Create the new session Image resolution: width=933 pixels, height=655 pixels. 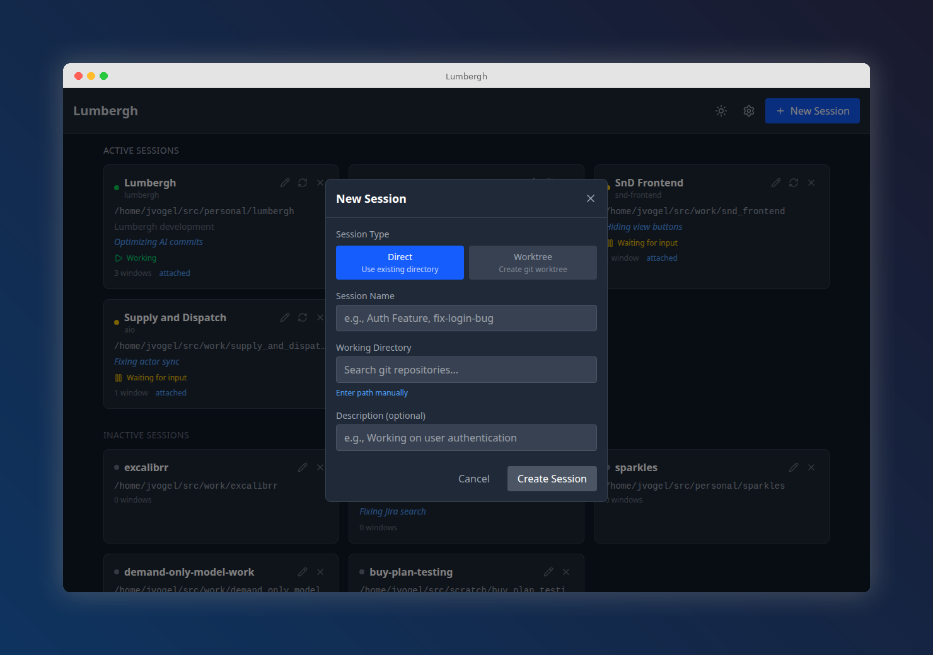tap(552, 479)
